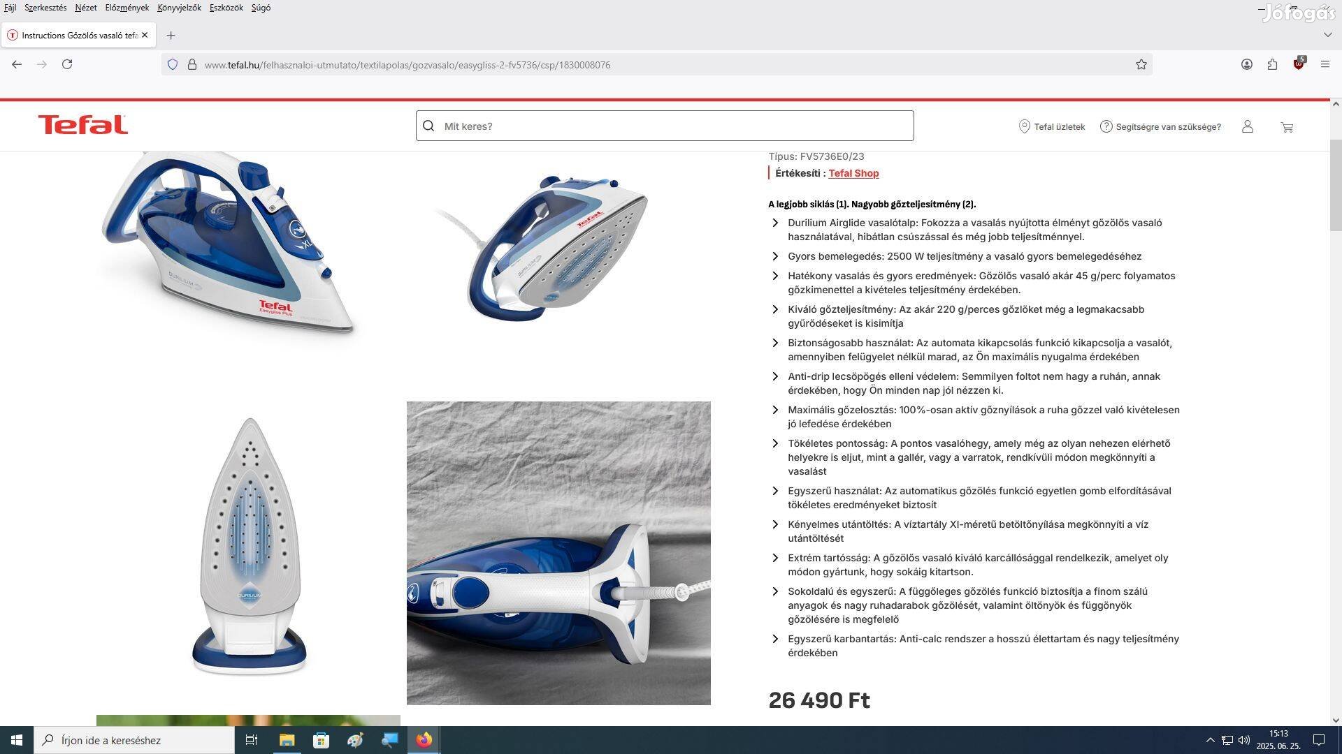Click the scrollbar down arrow
The height and width of the screenshot is (754, 1342).
(1336, 720)
